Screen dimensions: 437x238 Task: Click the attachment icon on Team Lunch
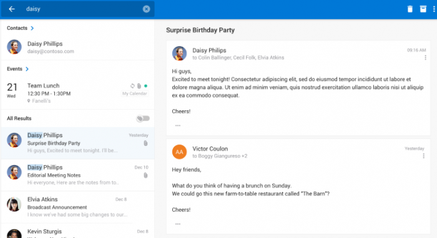pos(139,86)
